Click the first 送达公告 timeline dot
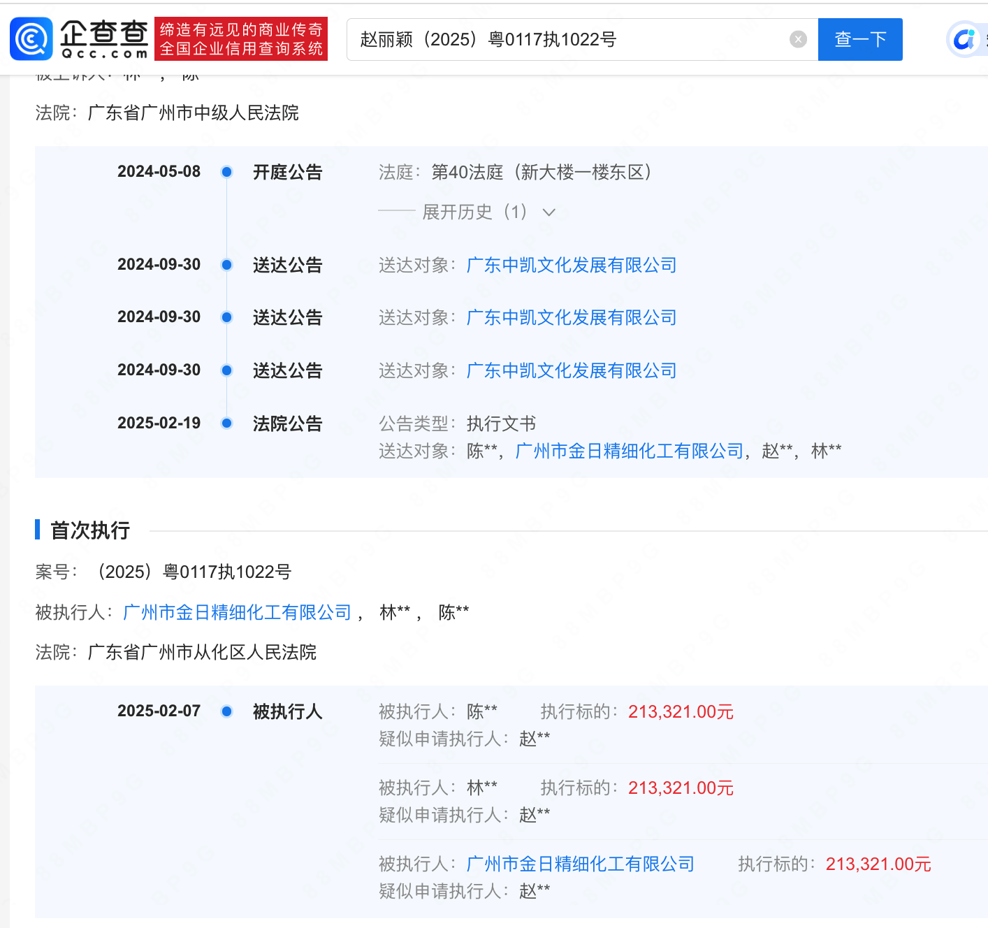Screen dimensions: 988x928 (226, 265)
